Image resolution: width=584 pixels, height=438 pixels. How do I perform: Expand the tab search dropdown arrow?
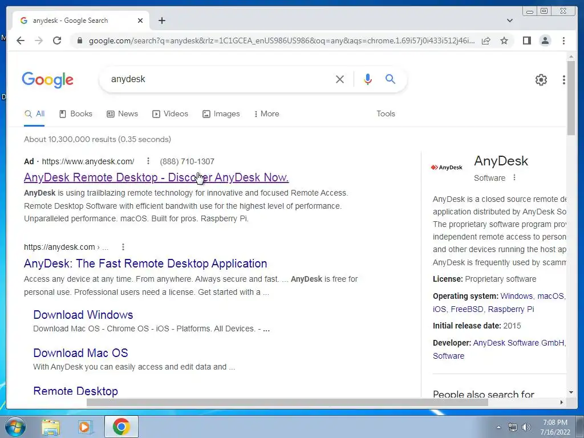pos(510,21)
